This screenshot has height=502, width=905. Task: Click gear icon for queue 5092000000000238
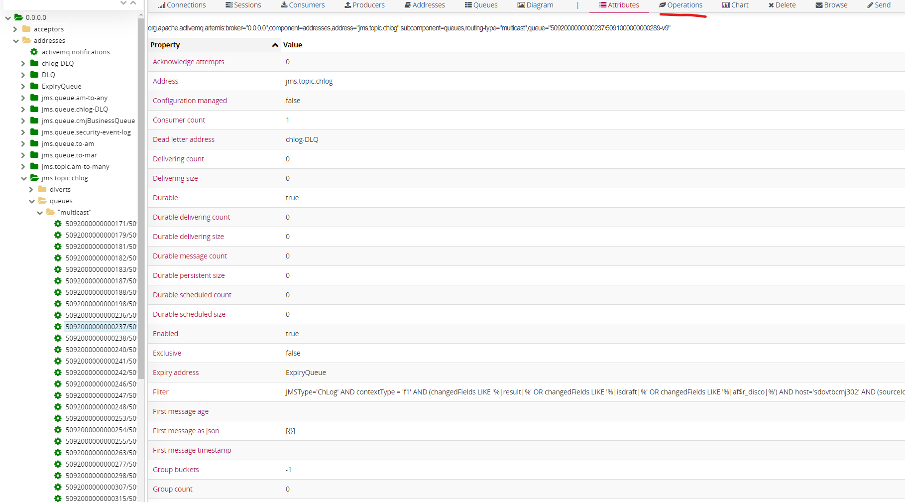(58, 338)
